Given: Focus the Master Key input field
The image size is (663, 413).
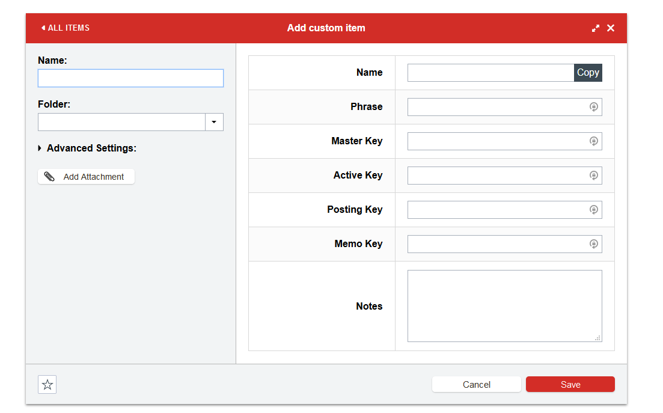Looking at the screenshot, I should 496,141.
